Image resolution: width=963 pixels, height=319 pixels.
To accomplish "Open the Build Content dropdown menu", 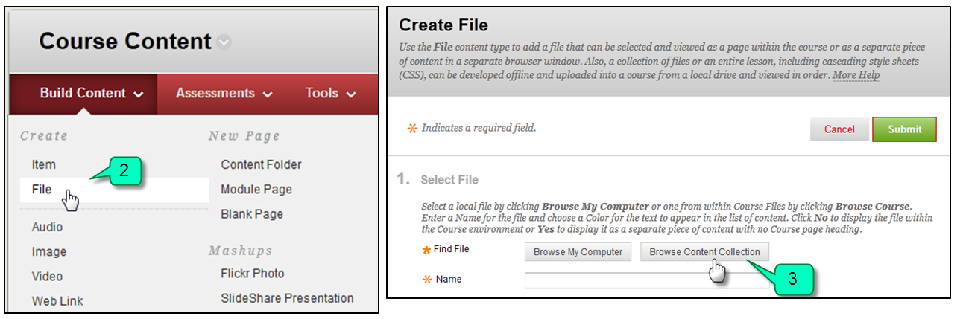I will point(91,94).
